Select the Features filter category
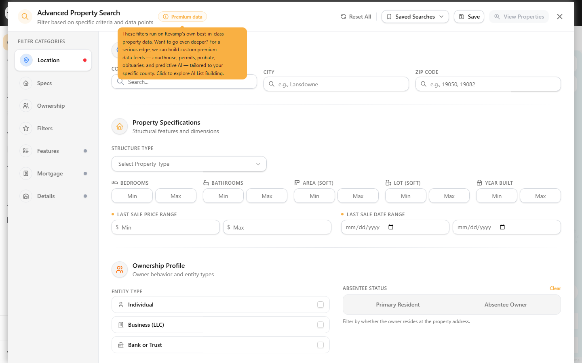Viewport: 582px width, 363px height. coord(53,151)
